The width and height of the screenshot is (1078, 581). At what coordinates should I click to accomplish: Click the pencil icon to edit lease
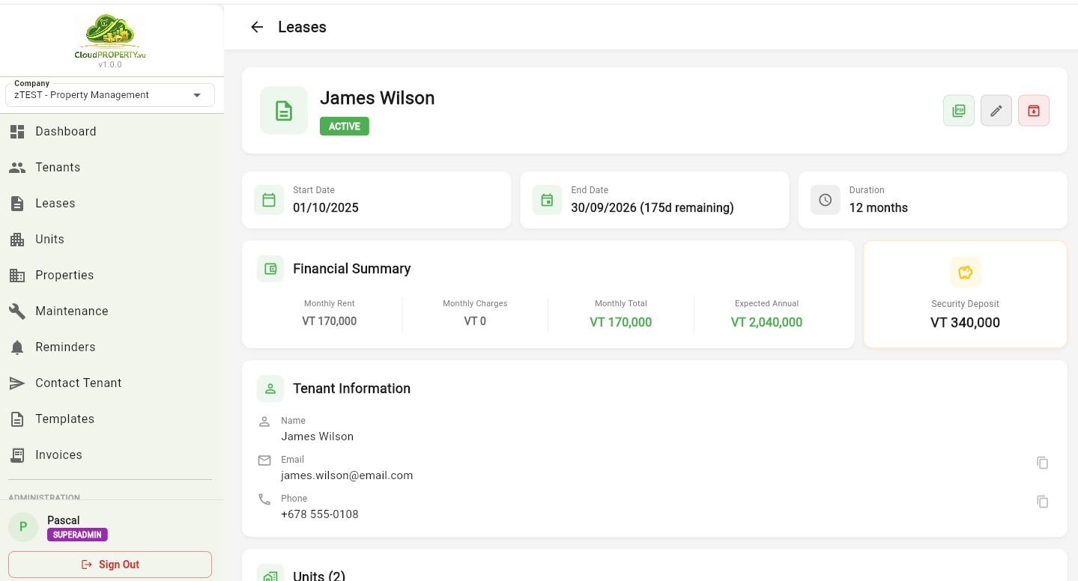pyautogui.click(x=996, y=110)
